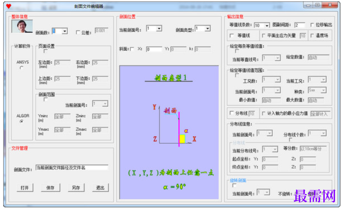
Task: Click the portrait photo in 整体信息
Action: tap(22, 26)
